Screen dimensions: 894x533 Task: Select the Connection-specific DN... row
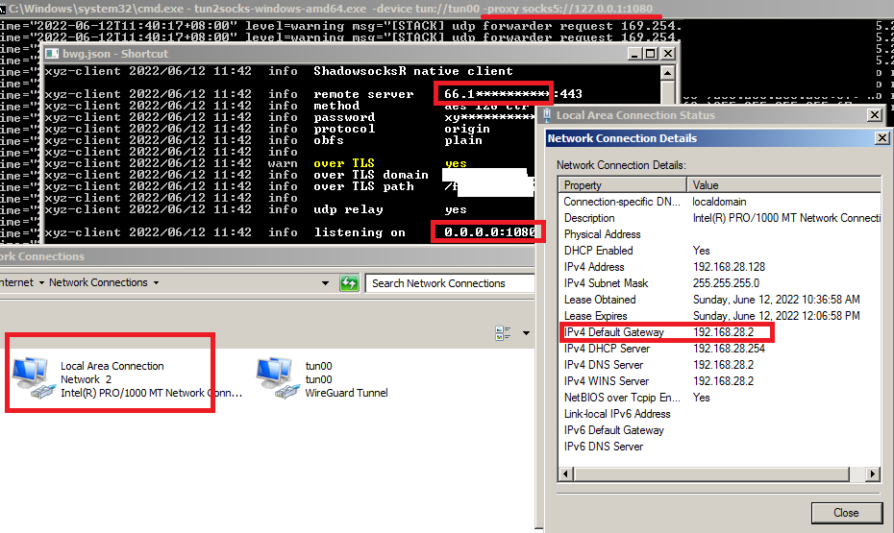(720, 202)
